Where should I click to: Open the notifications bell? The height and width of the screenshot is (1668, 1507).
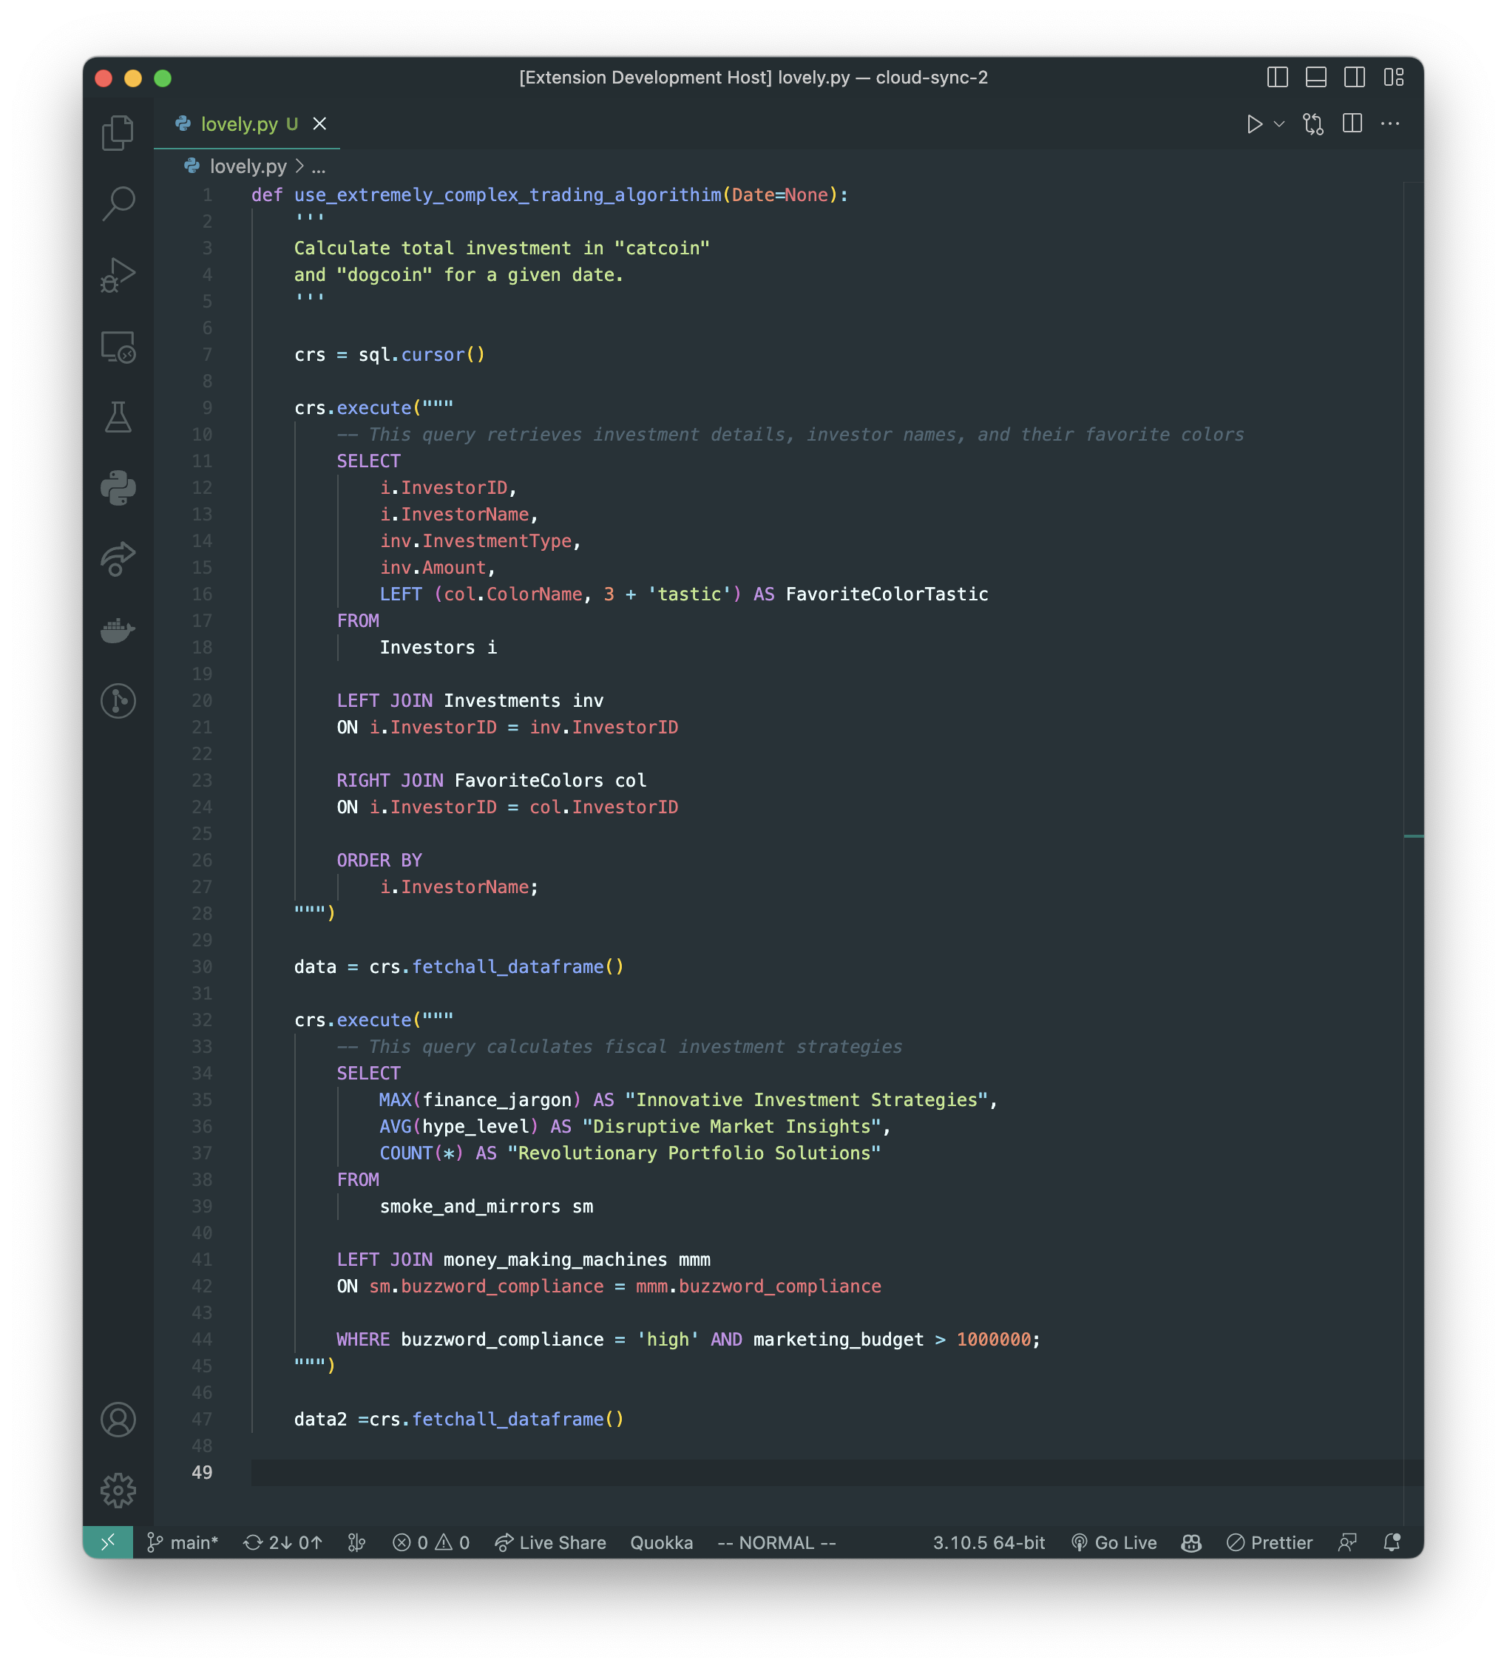pos(1391,1542)
